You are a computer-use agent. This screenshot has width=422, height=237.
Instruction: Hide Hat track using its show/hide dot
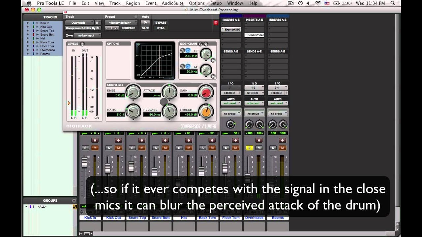(28, 39)
